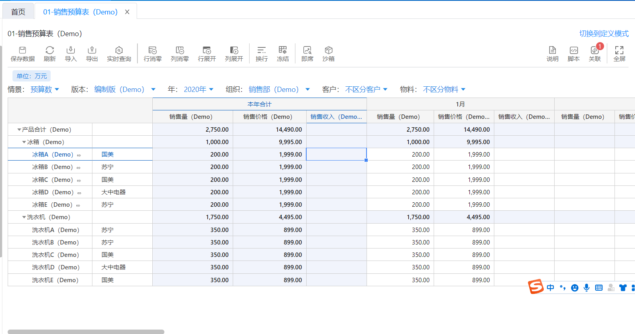Close the 01-销售预算表 (Demo) tab
The width and height of the screenshot is (635, 334).
127,12
